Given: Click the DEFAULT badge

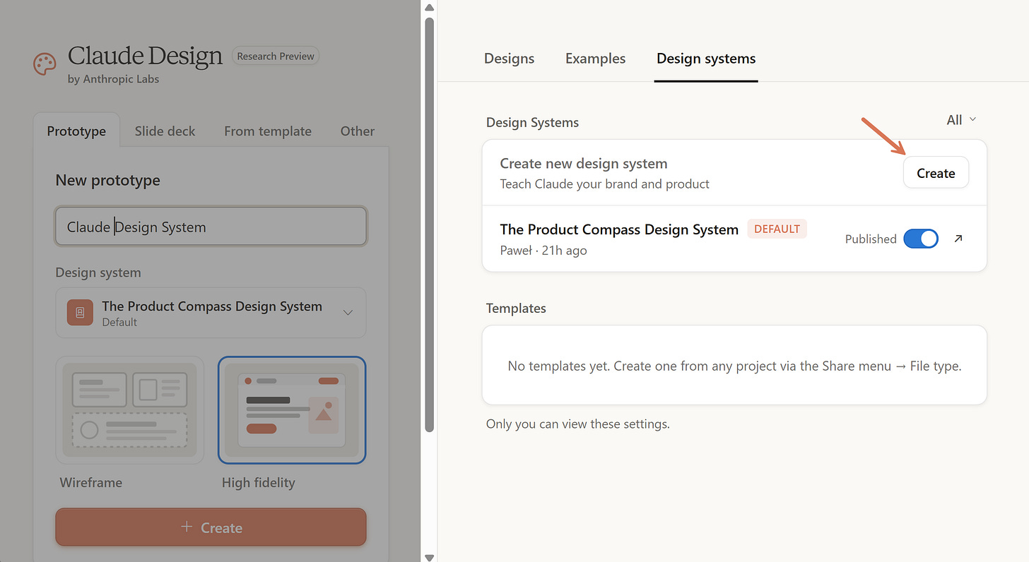Looking at the screenshot, I should coord(777,229).
